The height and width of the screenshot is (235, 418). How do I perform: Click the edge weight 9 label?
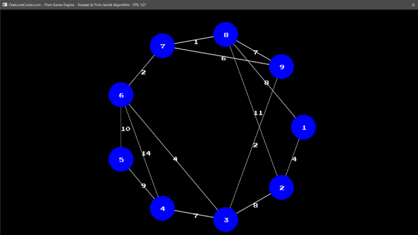coord(143,185)
